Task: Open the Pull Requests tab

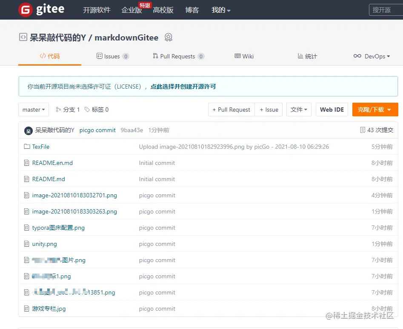Action: (x=179, y=56)
